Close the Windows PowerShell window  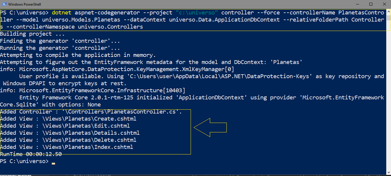click(382, 4)
